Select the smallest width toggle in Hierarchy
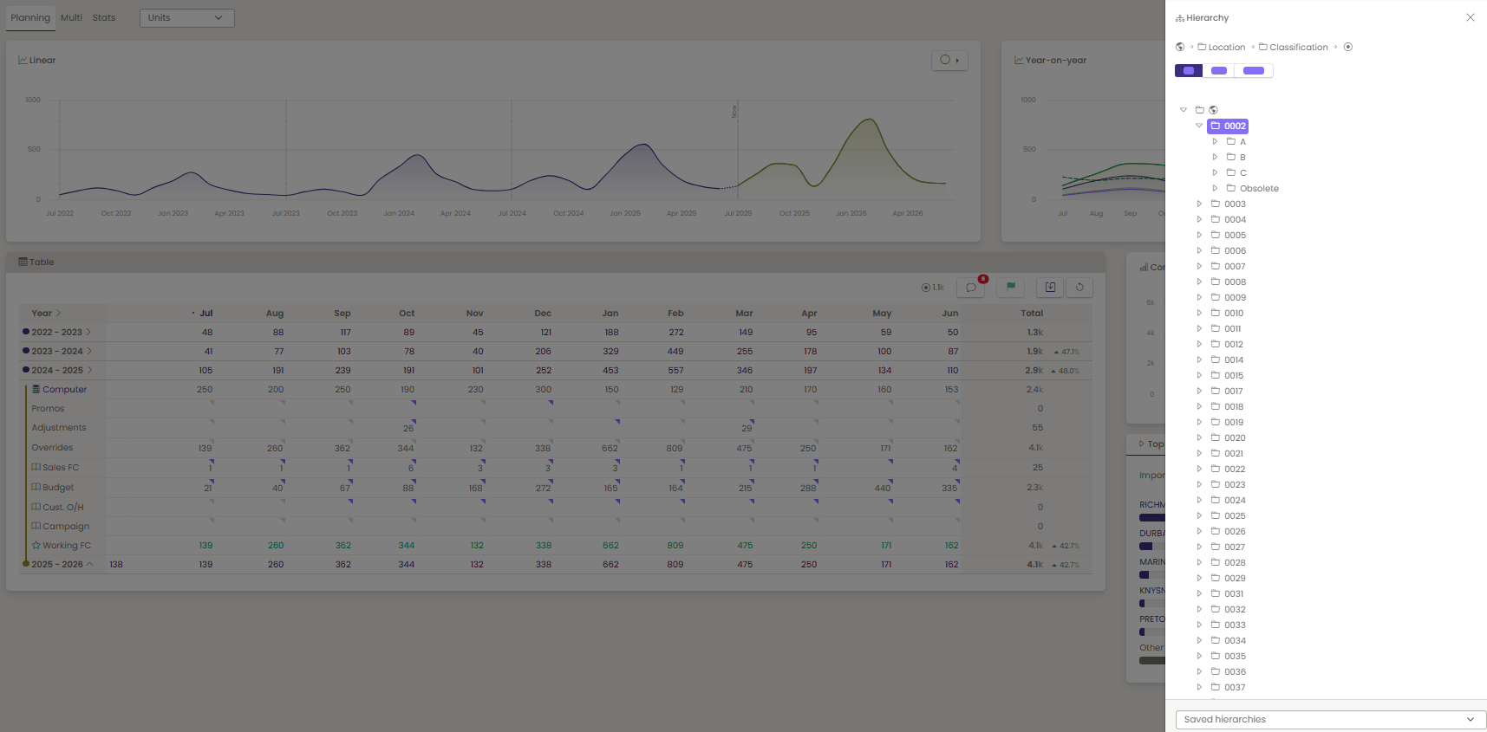 click(1189, 71)
